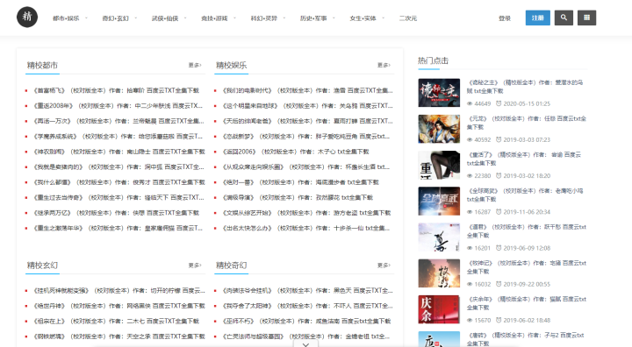
Task: Click the clock icon beside 2019-03-03 07:23
Action: click(x=499, y=139)
